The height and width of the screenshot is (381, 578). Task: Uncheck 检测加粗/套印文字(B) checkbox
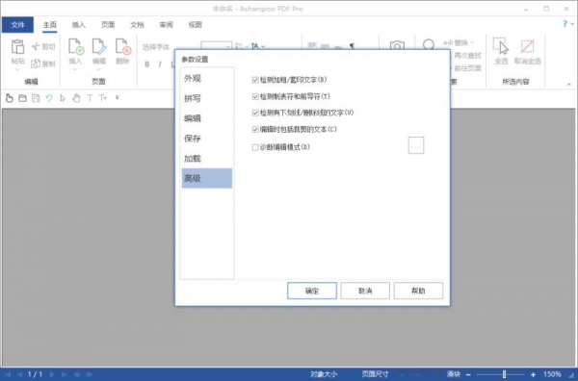[255, 80]
